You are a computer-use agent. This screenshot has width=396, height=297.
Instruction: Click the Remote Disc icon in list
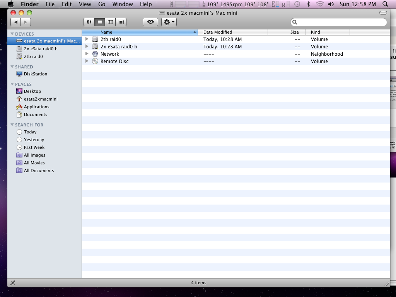pyautogui.click(x=95, y=61)
